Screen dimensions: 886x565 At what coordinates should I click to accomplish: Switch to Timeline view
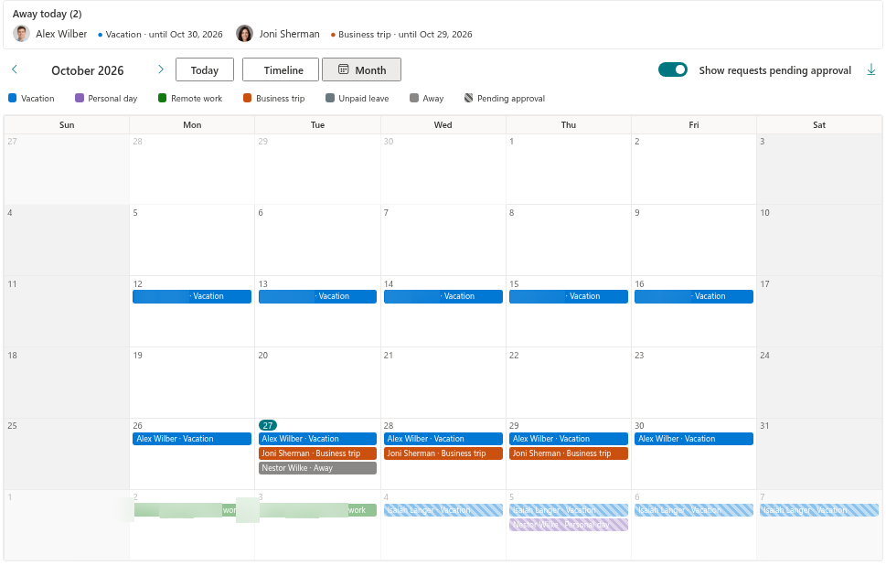(281, 70)
